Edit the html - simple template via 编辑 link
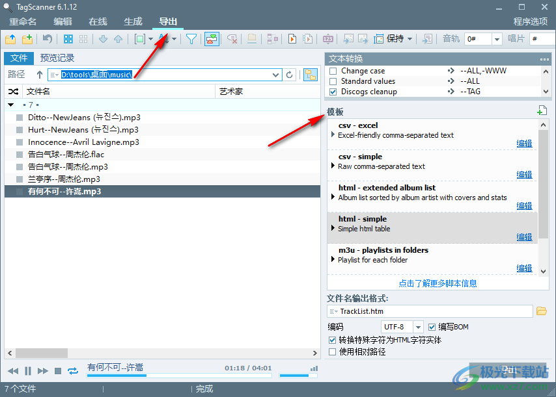Viewport: 556px width, 397px height. [524, 237]
